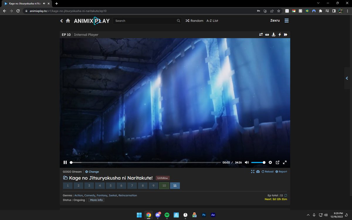Screen dimensions: 352x220
Task: Toggle the sunglasses theater mode icon
Action: tap(267, 35)
